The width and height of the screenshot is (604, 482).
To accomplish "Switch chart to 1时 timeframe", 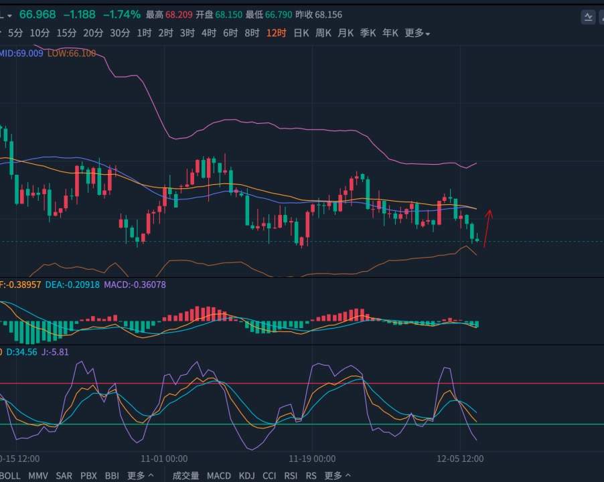I will pos(144,33).
